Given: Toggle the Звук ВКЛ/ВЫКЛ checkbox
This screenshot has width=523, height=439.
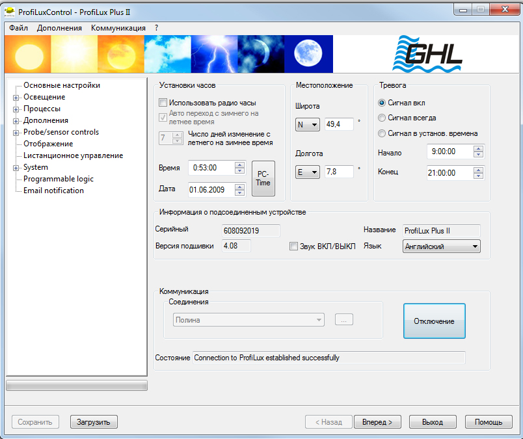Looking at the screenshot, I should click(293, 246).
